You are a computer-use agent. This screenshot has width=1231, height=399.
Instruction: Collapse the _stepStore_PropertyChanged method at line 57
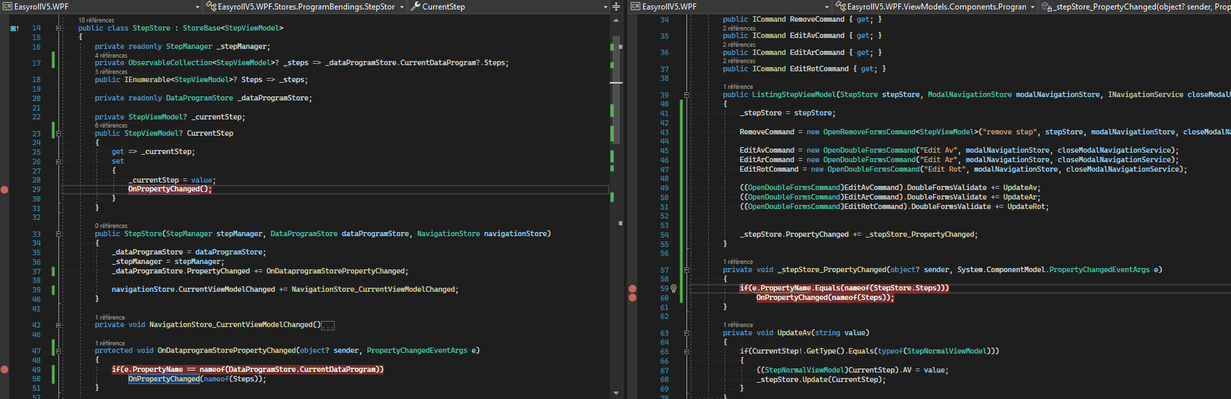686,270
